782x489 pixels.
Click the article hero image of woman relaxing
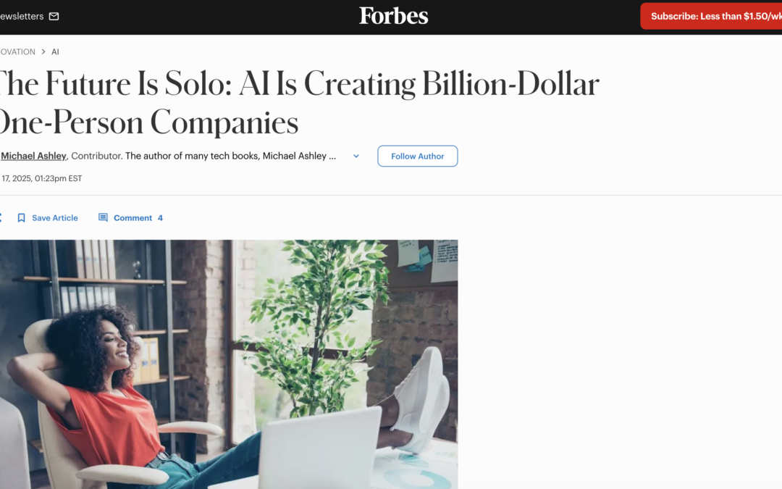[229, 364]
